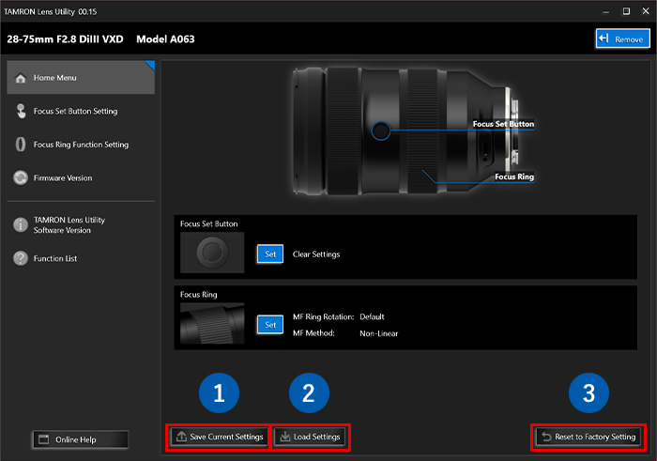The width and height of the screenshot is (657, 461).
Task: Click the Online Help button
Action: coord(81,439)
